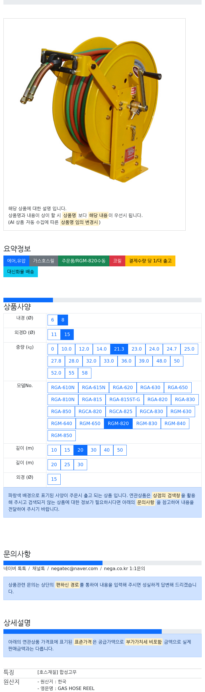Choose model RGCA-825
Image resolution: width=205 pixels, height=692 pixels.
click(x=121, y=411)
